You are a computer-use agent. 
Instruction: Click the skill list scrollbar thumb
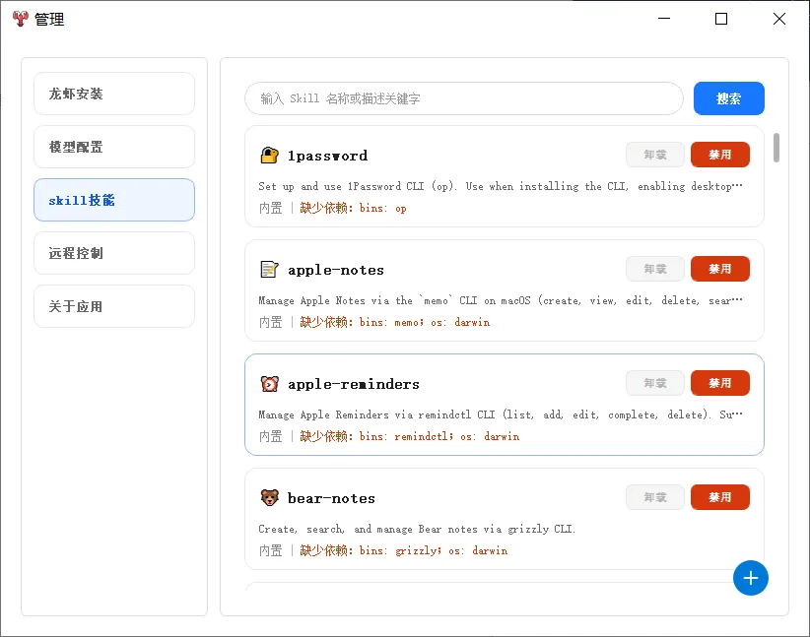coord(776,148)
